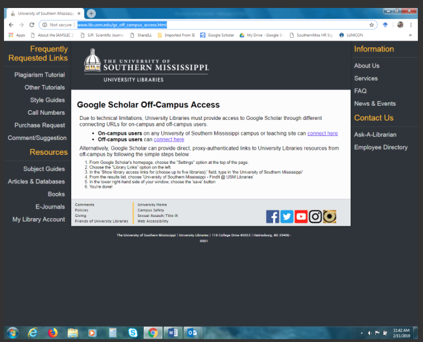
Task: Open News & Events
Action: [x=375, y=104]
